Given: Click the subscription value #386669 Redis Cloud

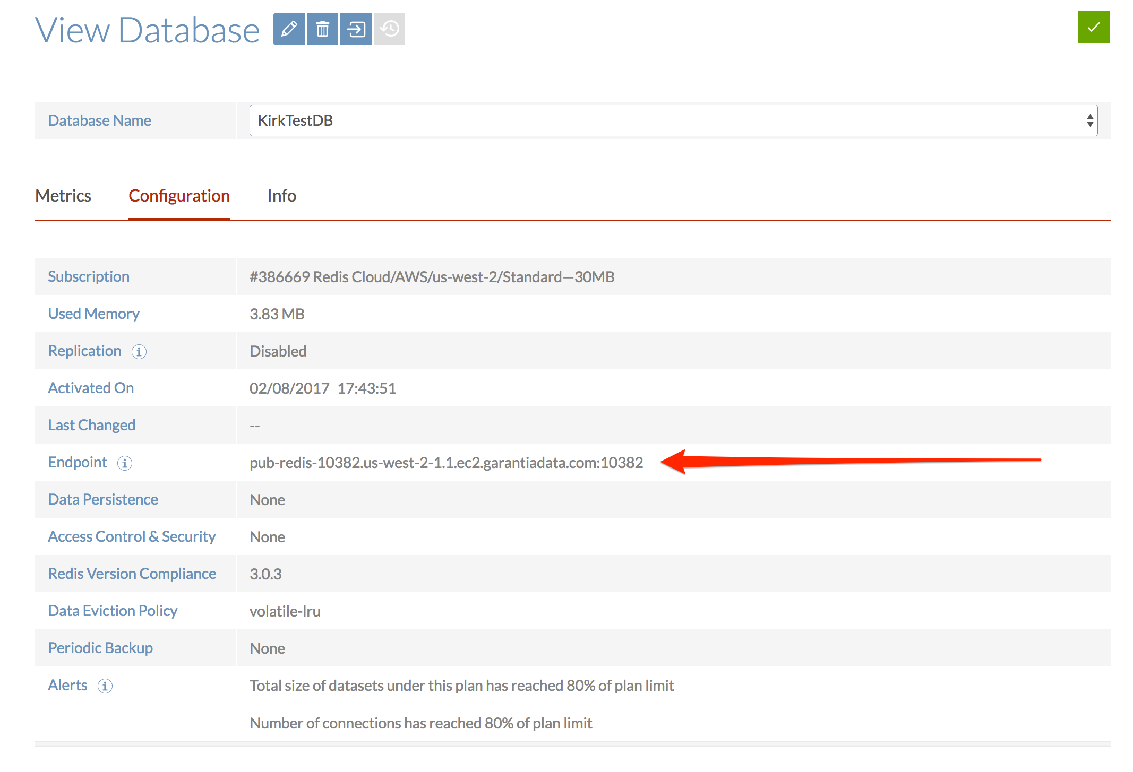Looking at the screenshot, I should point(432,277).
